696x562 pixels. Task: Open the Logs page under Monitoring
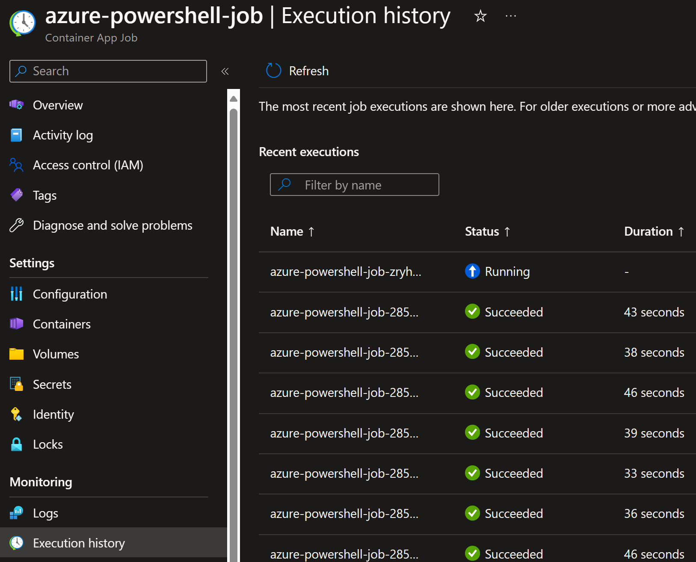click(x=46, y=513)
